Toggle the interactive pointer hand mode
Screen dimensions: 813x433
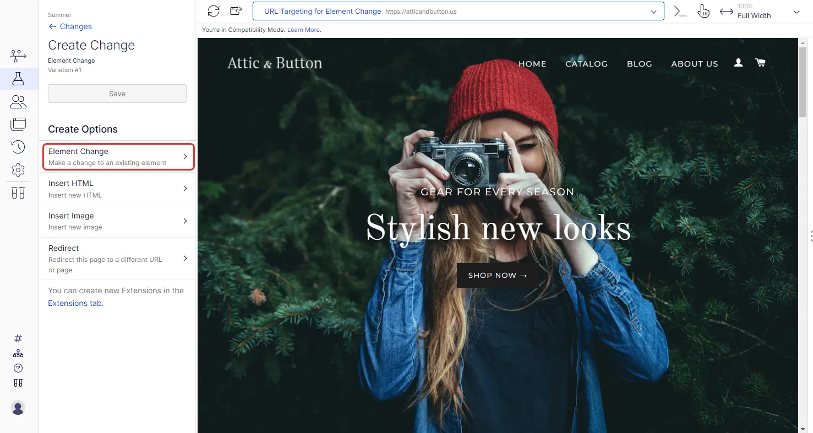tap(703, 11)
